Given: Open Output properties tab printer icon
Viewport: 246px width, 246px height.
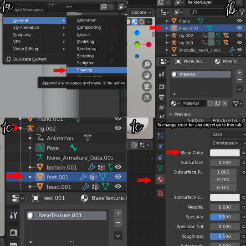Looking at the screenshot, I should coord(161,97).
